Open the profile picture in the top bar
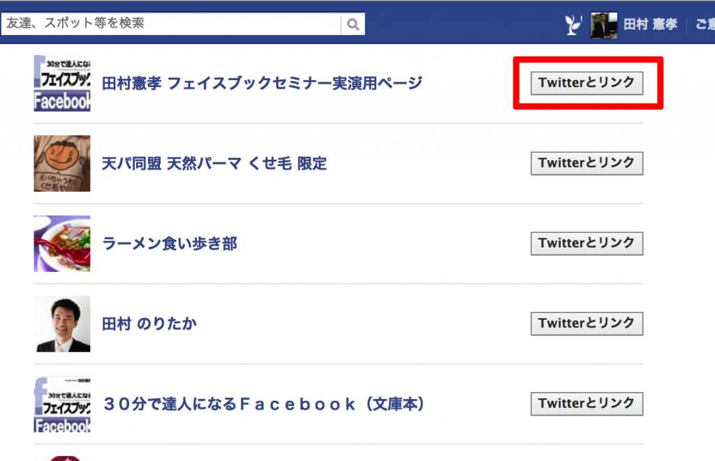 tap(603, 25)
